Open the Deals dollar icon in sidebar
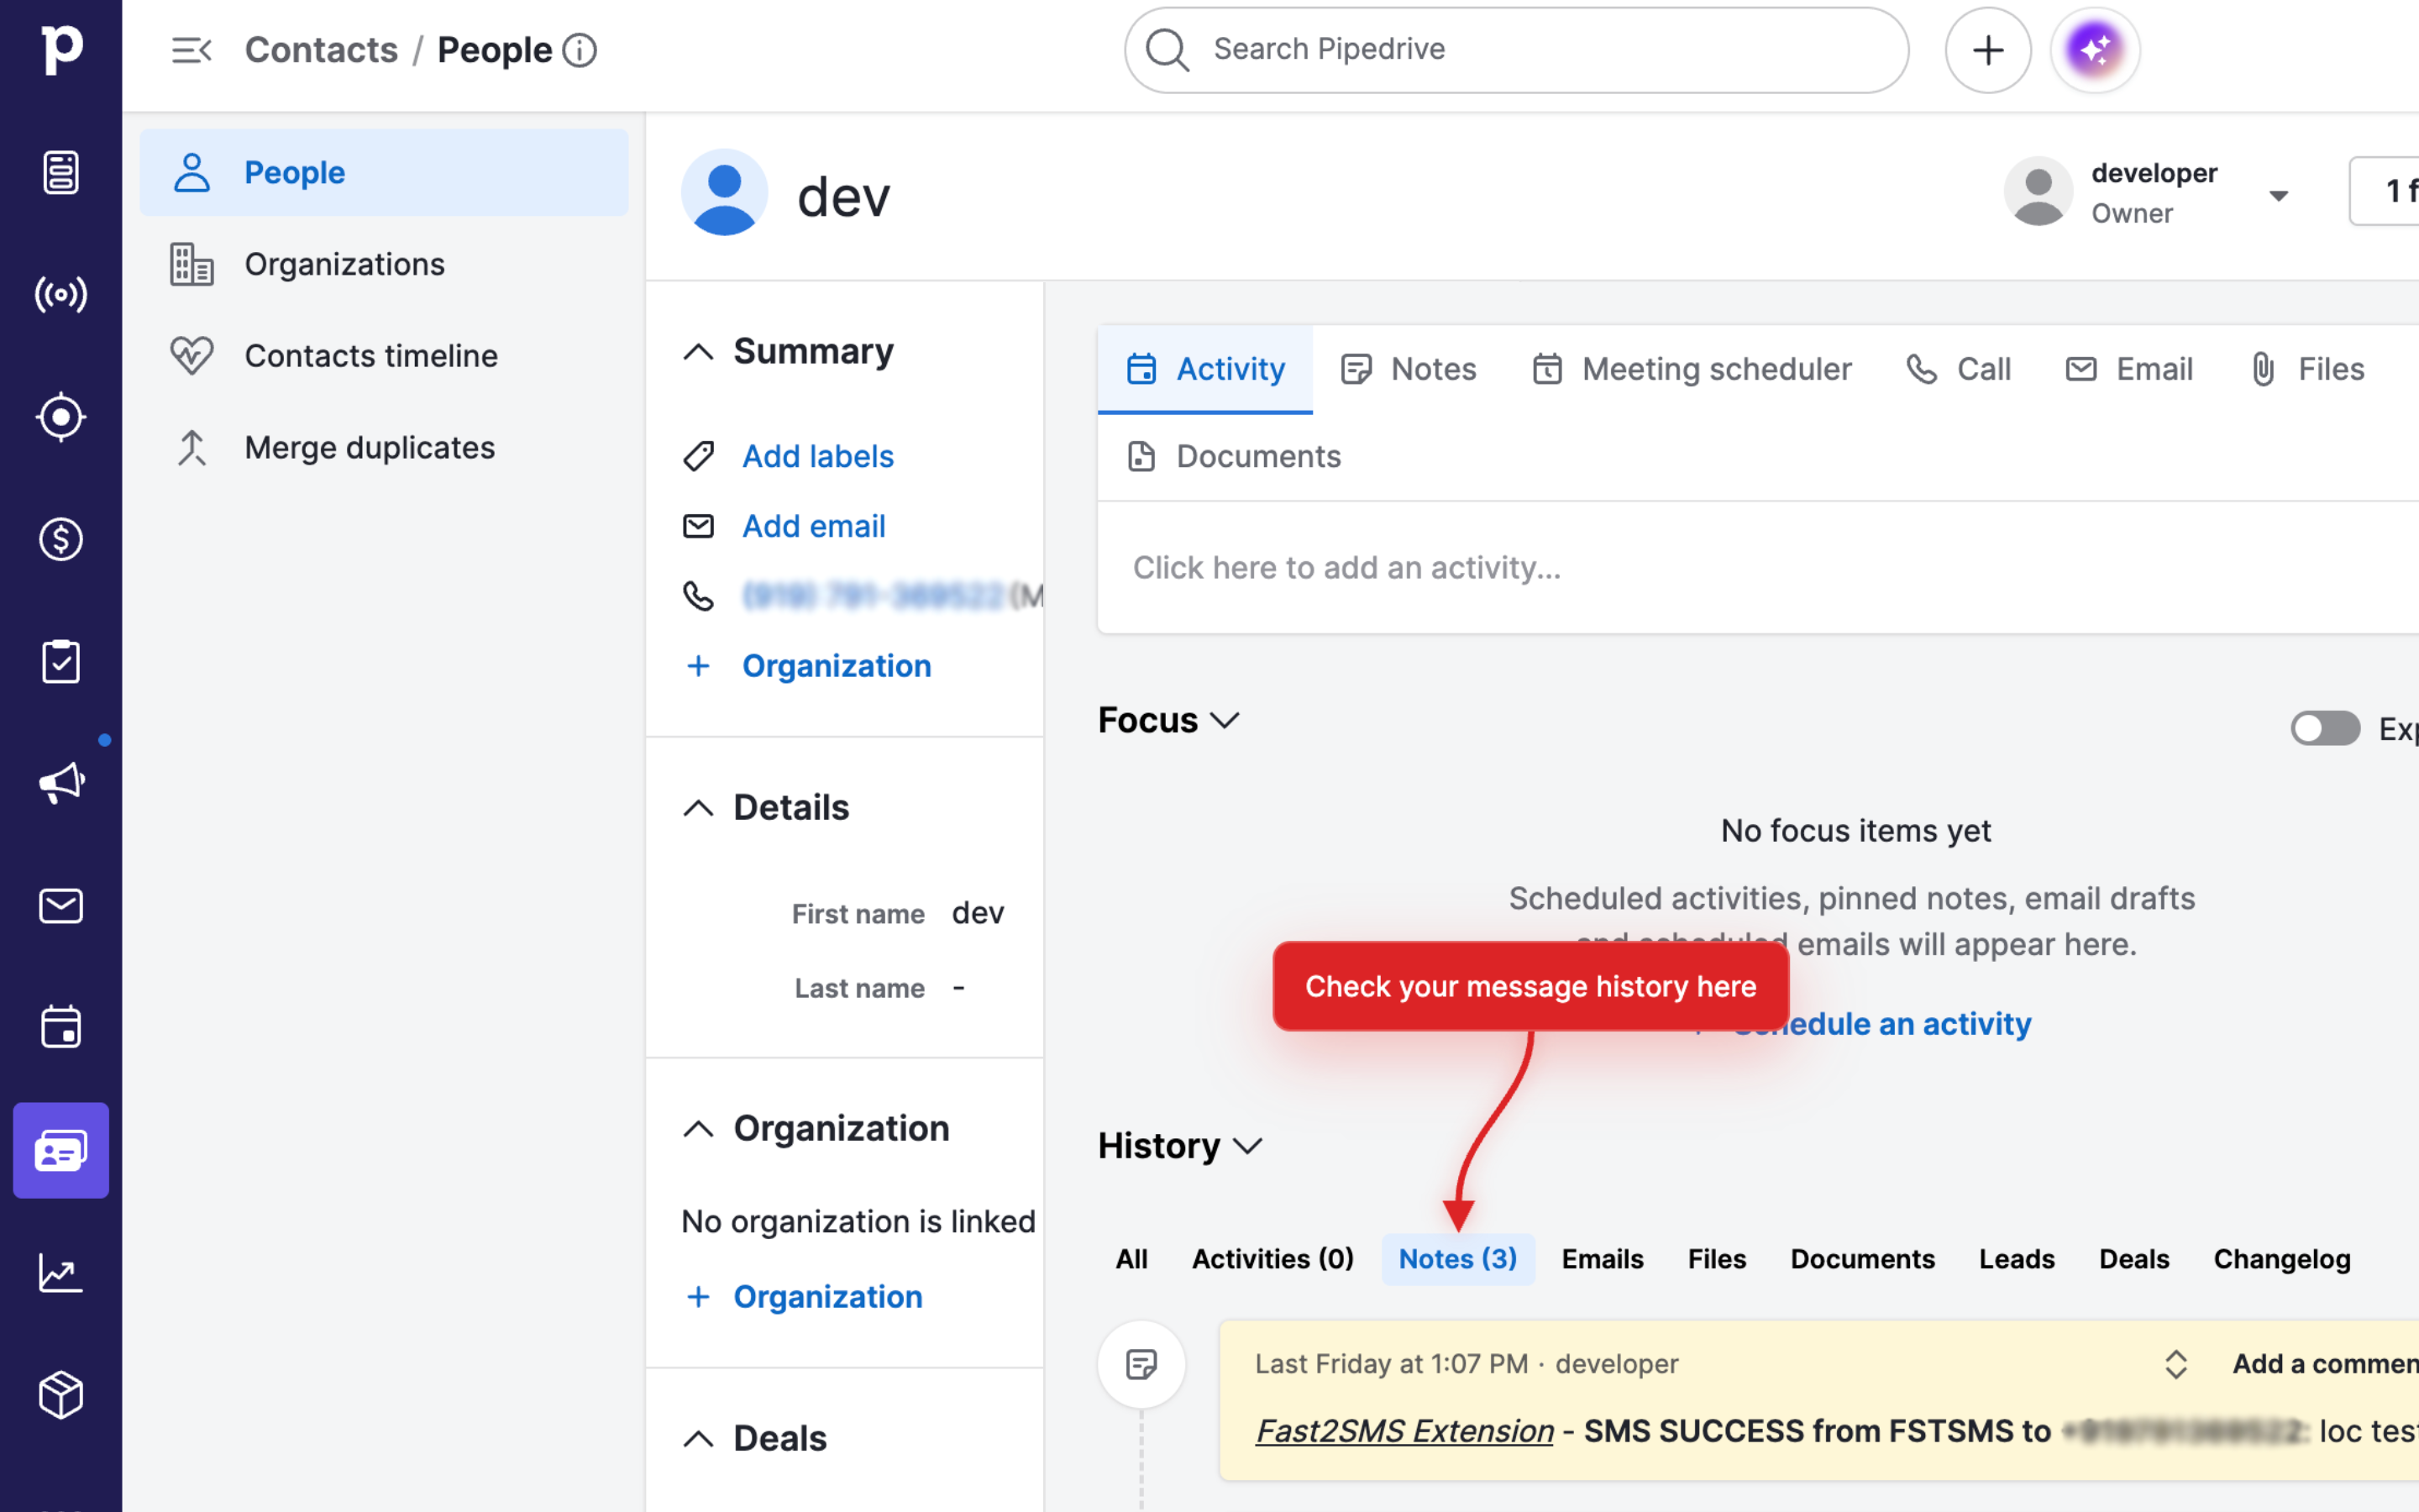The width and height of the screenshot is (2419, 1512). (61, 539)
